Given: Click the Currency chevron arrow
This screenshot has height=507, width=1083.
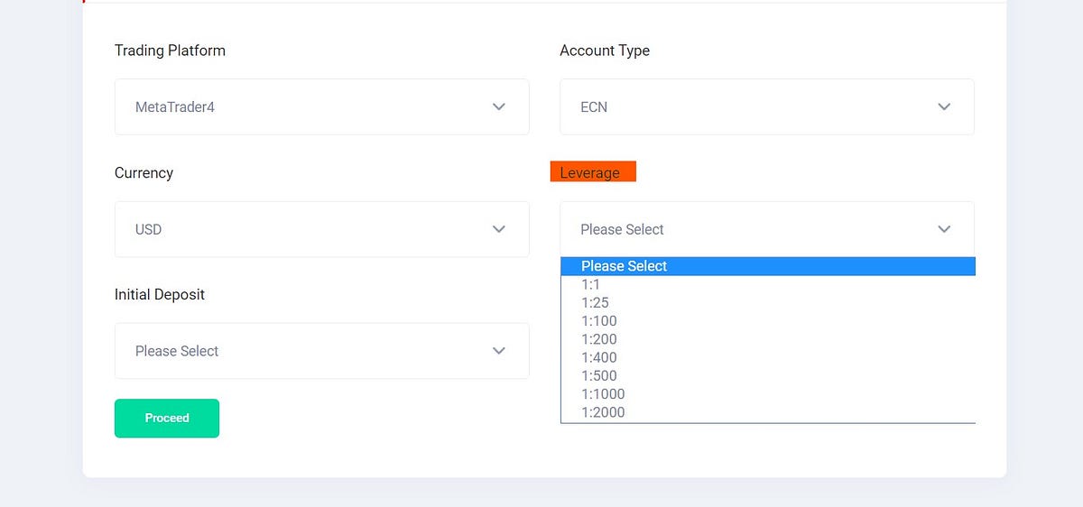Looking at the screenshot, I should [x=498, y=229].
